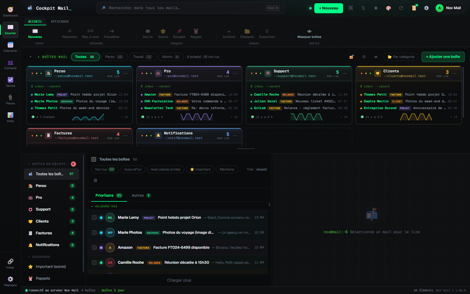Check the Amazon mail row checkbox
Viewport: 470px width, 294px height.
point(94,248)
